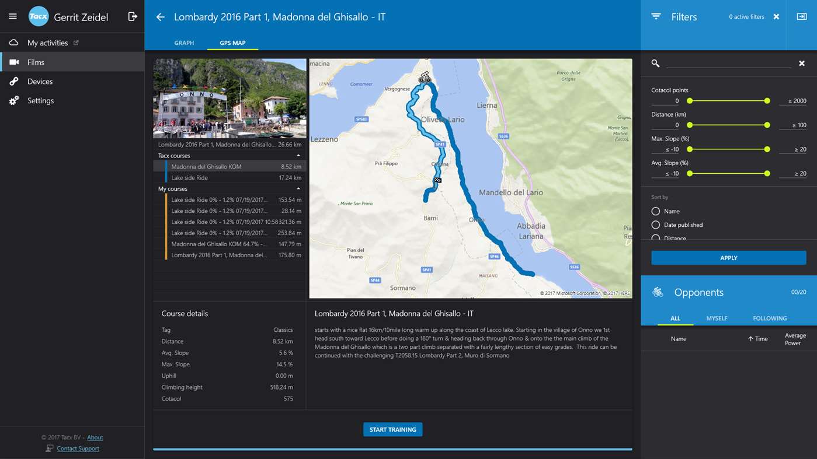This screenshot has height=459, width=817.
Task: Select My activities with the cloud icon
Action: (47, 42)
